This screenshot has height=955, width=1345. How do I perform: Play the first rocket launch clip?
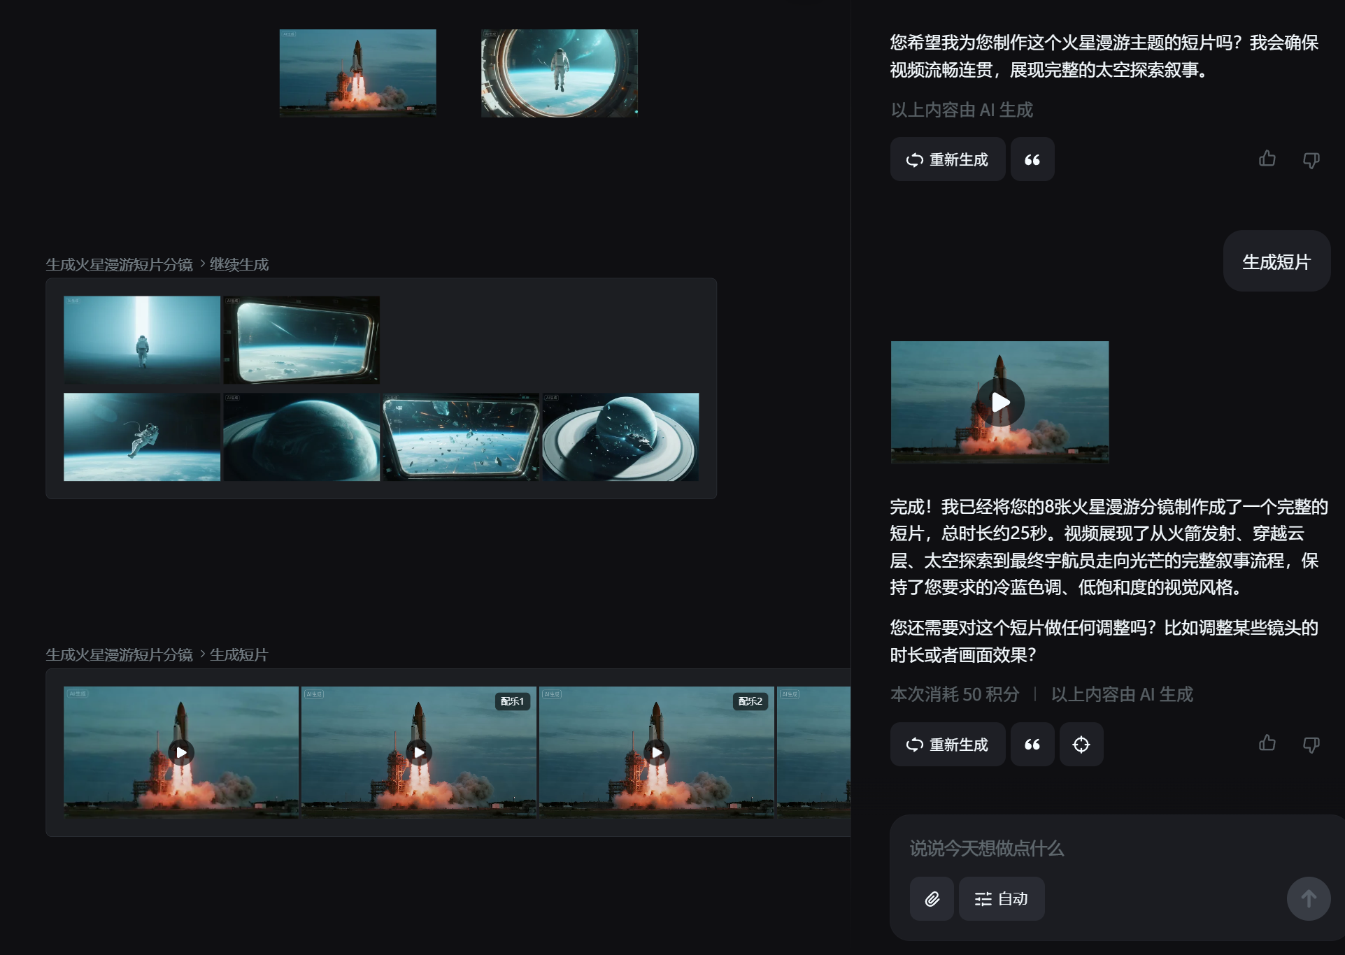[x=181, y=752]
